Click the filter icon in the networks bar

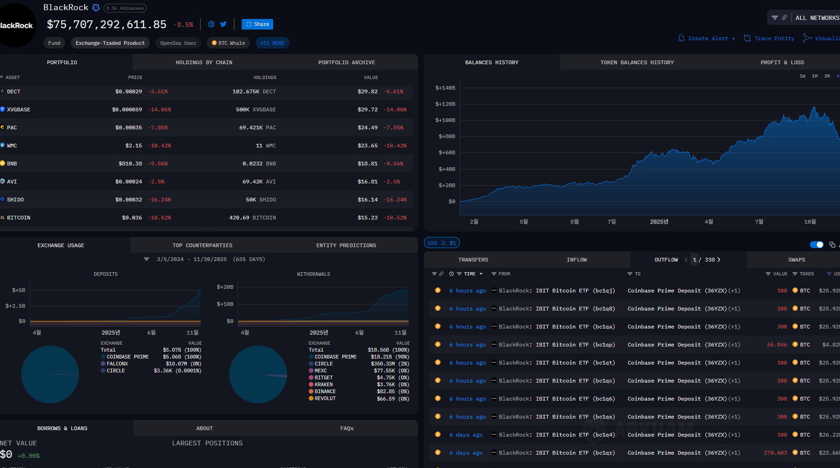pyautogui.click(x=775, y=18)
